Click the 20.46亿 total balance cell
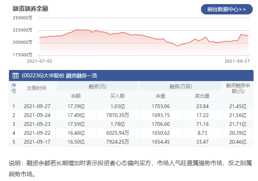The width and height of the screenshot is (258, 181). point(238,142)
